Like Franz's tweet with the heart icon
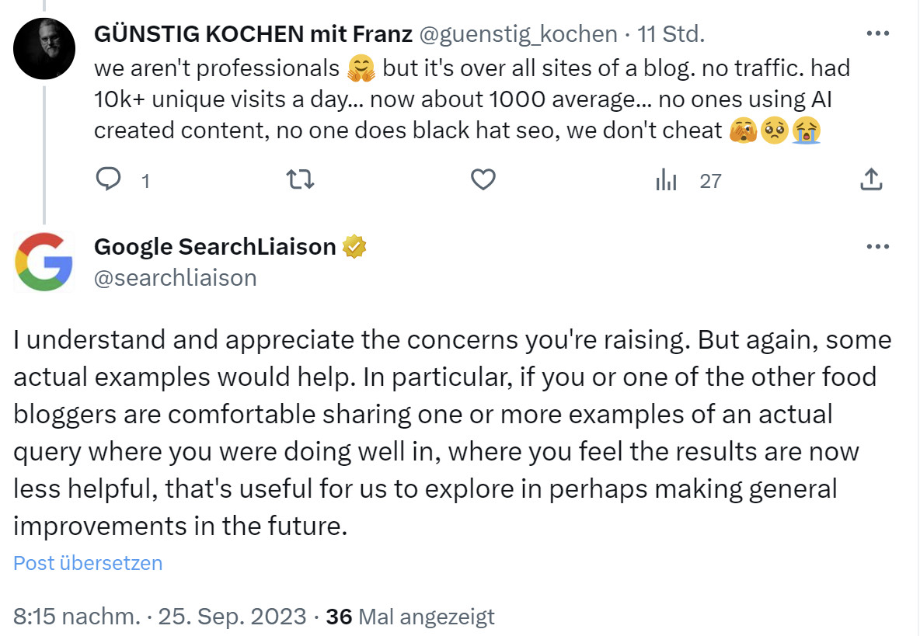 483,179
